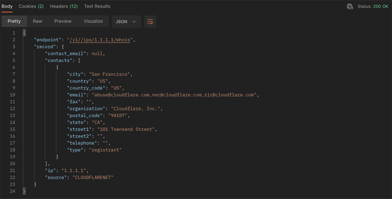Switch to the Test Results tab
The image size is (392, 199).
click(x=97, y=6)
